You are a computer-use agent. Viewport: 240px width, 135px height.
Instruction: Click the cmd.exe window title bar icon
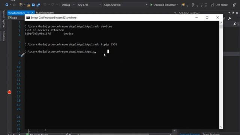pos(28,18)
